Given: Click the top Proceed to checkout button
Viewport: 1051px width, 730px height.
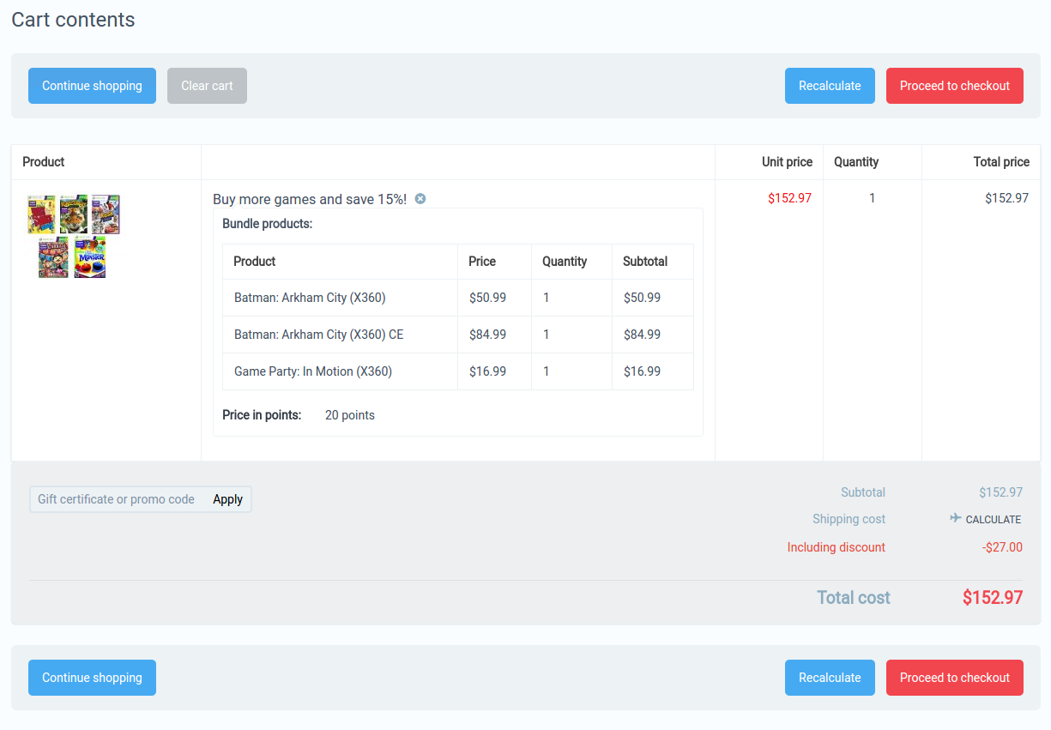Looking at the screenshot, I should pos(954,85).
